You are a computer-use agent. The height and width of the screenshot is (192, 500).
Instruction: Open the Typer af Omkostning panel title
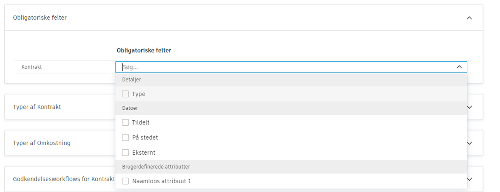42,143
